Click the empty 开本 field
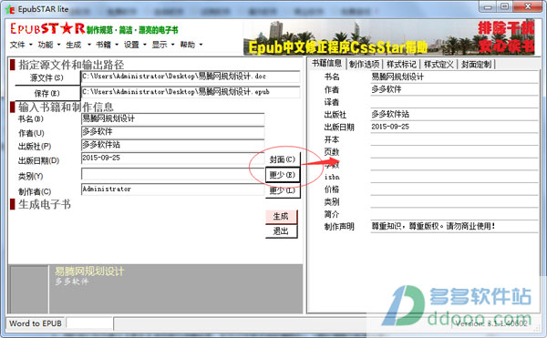The image size is (547, 338). tap(454, 139)
